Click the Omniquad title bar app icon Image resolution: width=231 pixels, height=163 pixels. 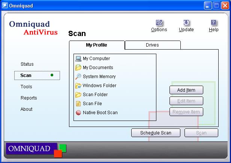click(5, 6)
